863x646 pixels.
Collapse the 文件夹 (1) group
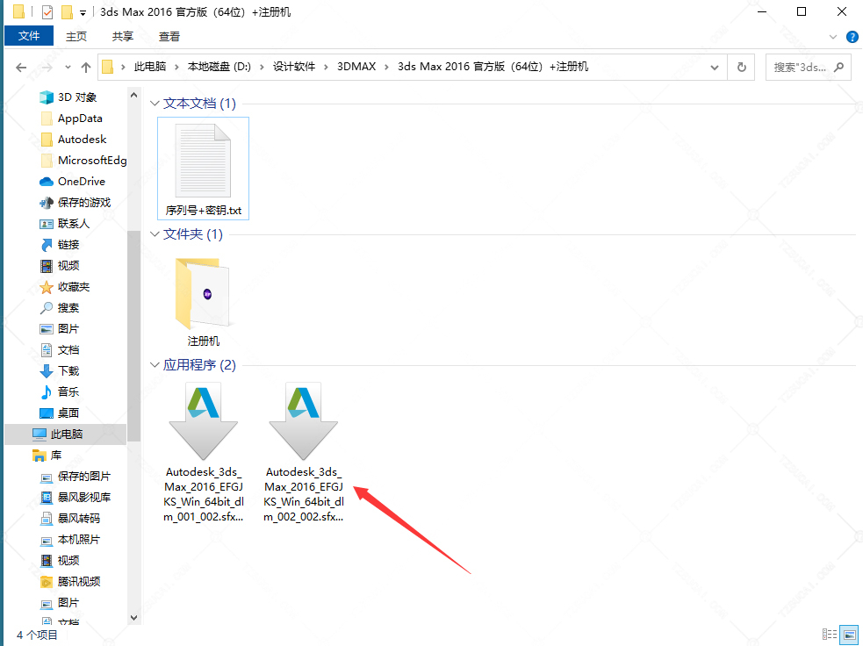click(x=155, y=233)
